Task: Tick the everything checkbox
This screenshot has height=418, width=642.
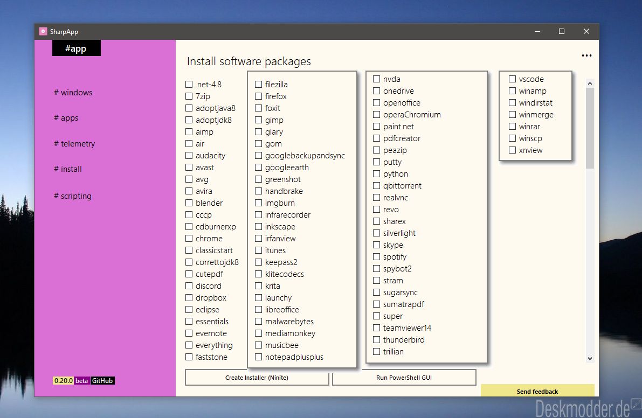Action: [x=189, y=345]
